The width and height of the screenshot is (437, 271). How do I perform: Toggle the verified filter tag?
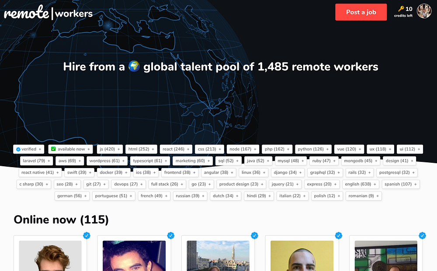[x=29, y=149]
